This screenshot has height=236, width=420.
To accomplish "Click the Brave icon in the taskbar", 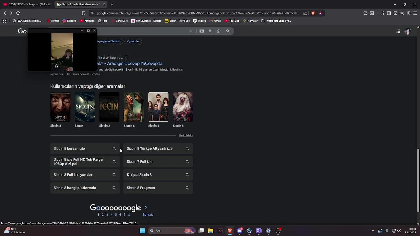I will click(x=230, y=231).
